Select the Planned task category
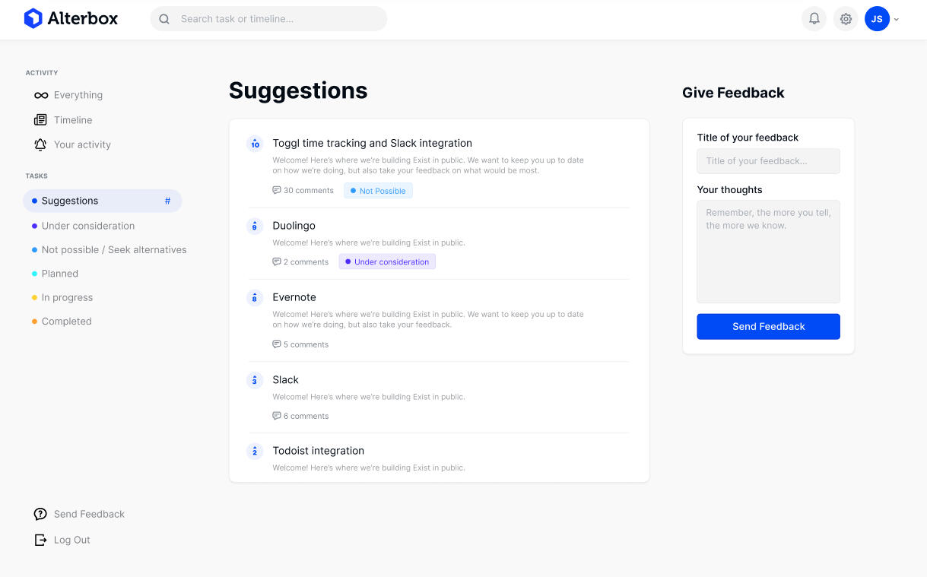 coord(59,273)
